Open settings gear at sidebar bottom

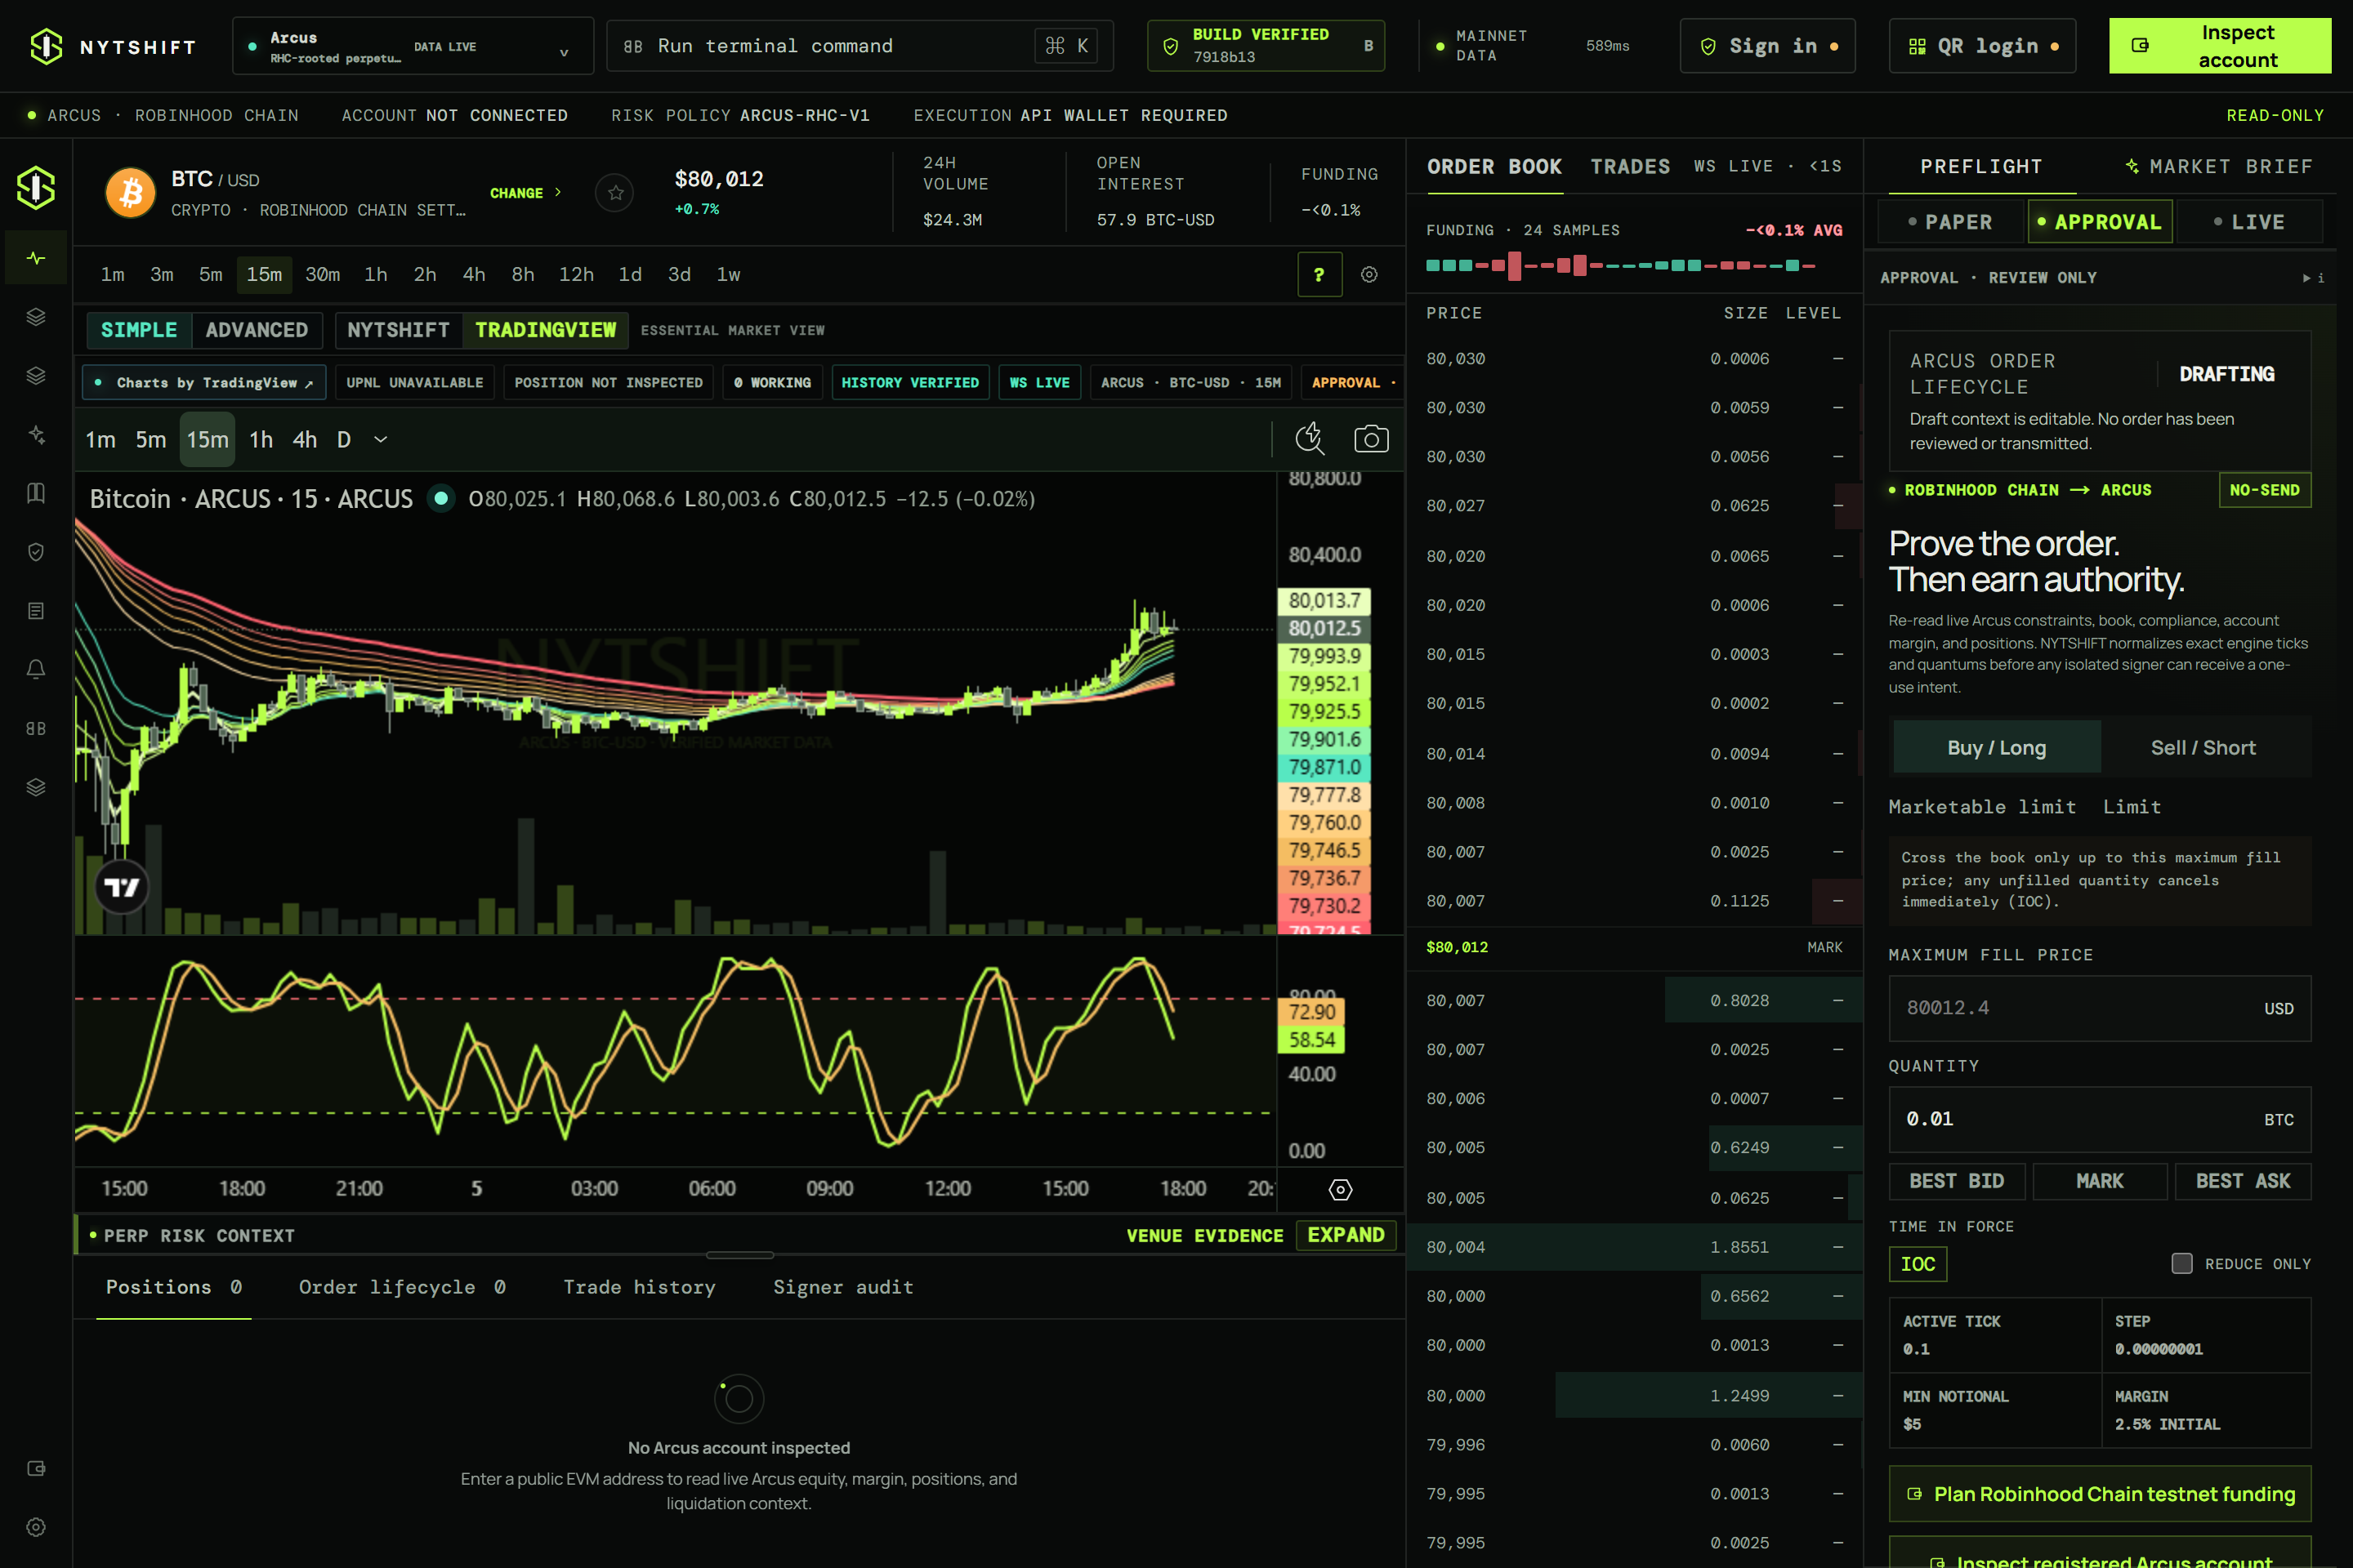(x=36, y=1527)
